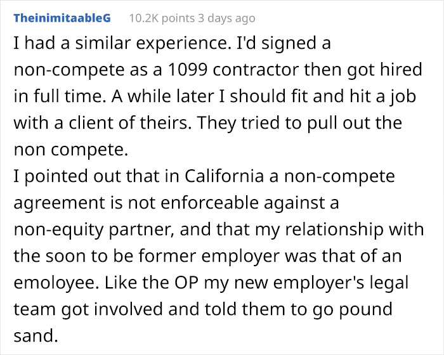Click the final word 'sand.'
444x355 pixels.
click(36, 336)
